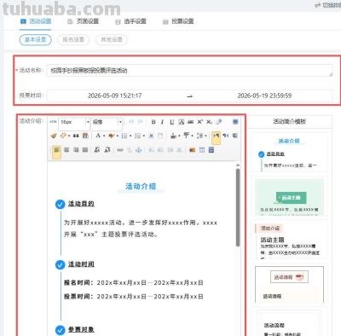This screenshot has width=341, height=336.
Task: Toggle the font border icon
Action: (x=182, y=122)
